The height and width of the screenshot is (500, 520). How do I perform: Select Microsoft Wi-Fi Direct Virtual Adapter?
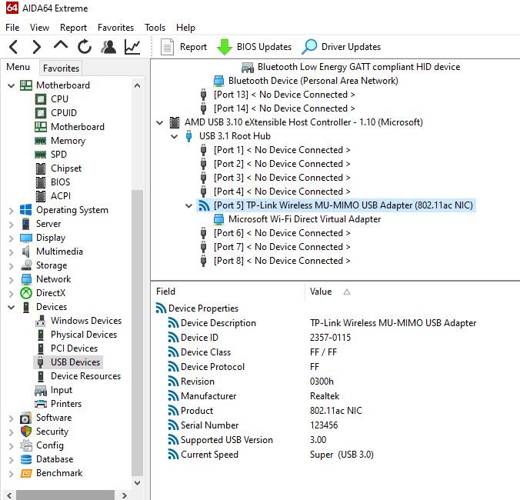(305, 219)
